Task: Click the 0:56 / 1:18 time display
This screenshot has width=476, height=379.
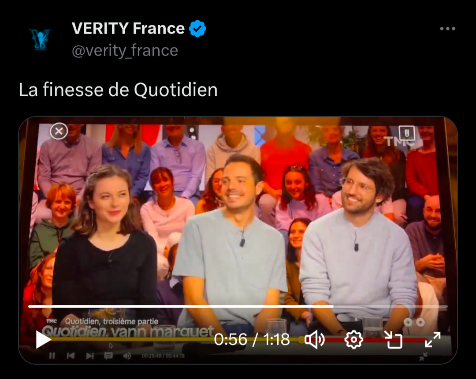Action: coord(252,339)
